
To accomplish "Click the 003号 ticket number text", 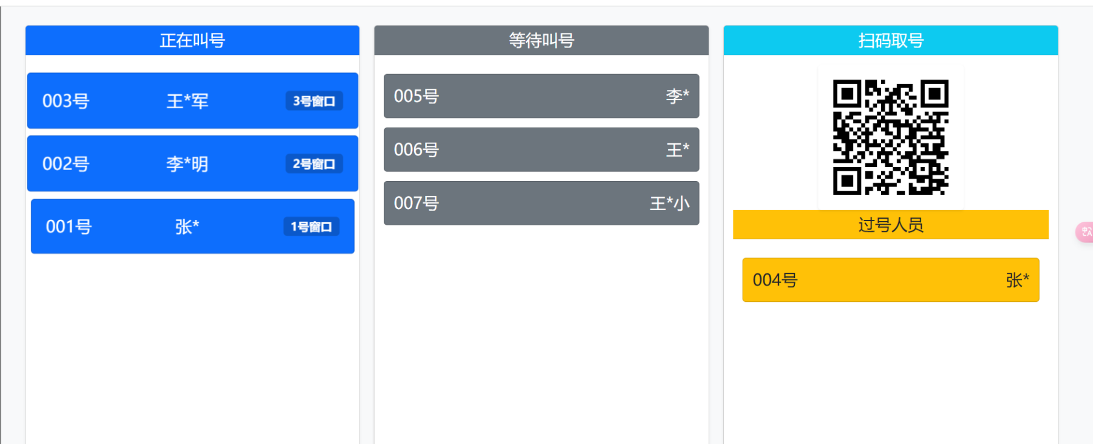I will [x=66, y=101].
